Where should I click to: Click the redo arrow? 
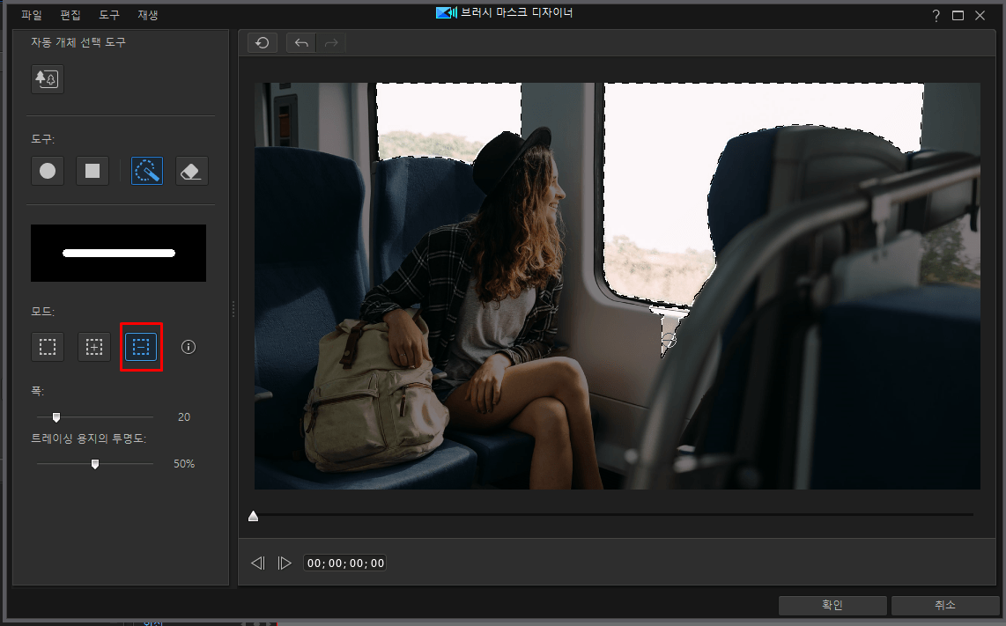coord(331,43)
